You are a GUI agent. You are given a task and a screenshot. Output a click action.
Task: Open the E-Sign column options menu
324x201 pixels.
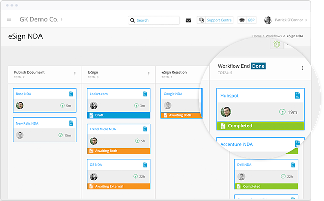click(149, 74)
